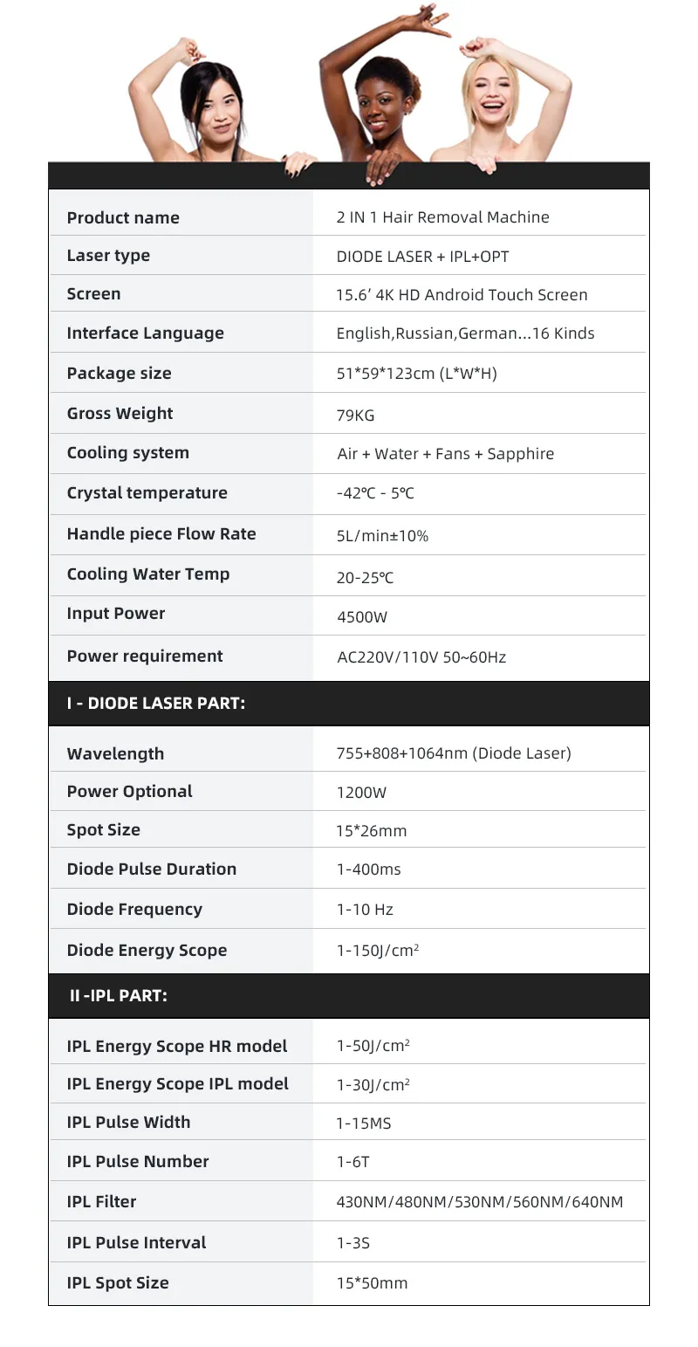
Task: Click the IPL Filter wavelengths value
Action: pos(480,1202)
